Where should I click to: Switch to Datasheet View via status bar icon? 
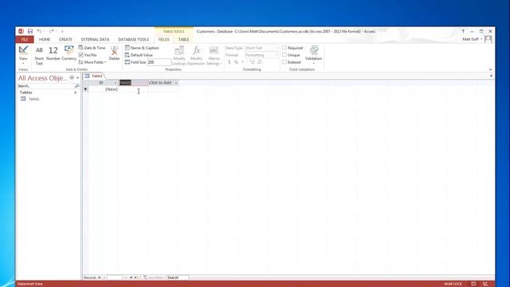pos(473,284)
